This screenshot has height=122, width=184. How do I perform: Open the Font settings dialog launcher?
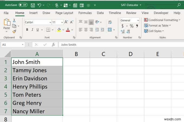74,37
